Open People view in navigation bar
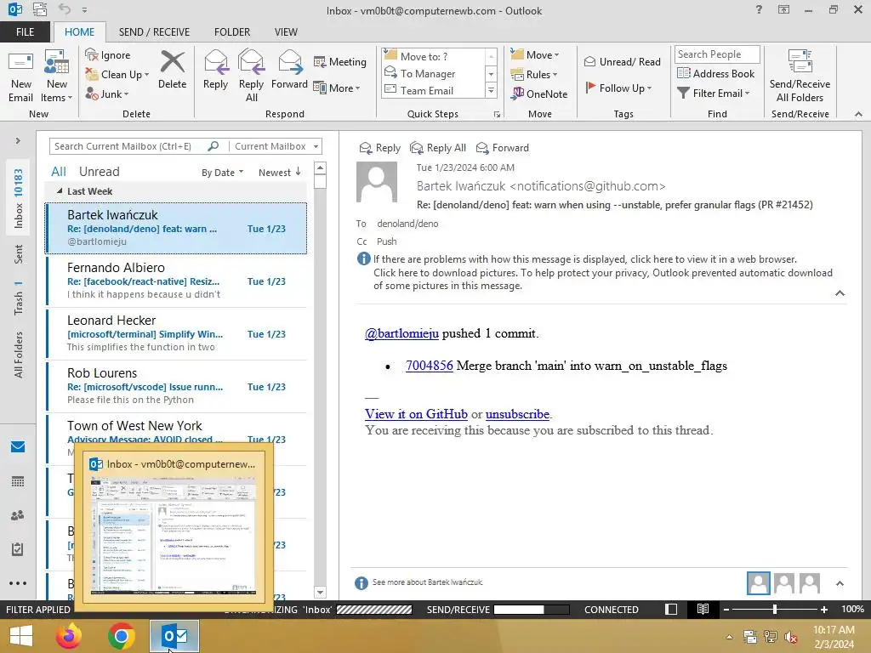Screen dimensions: 871x653 point(18,515)
